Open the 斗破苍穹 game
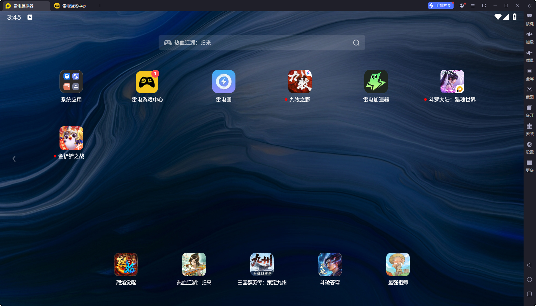This screenshot has width=536, height=306. pos(330,264)
